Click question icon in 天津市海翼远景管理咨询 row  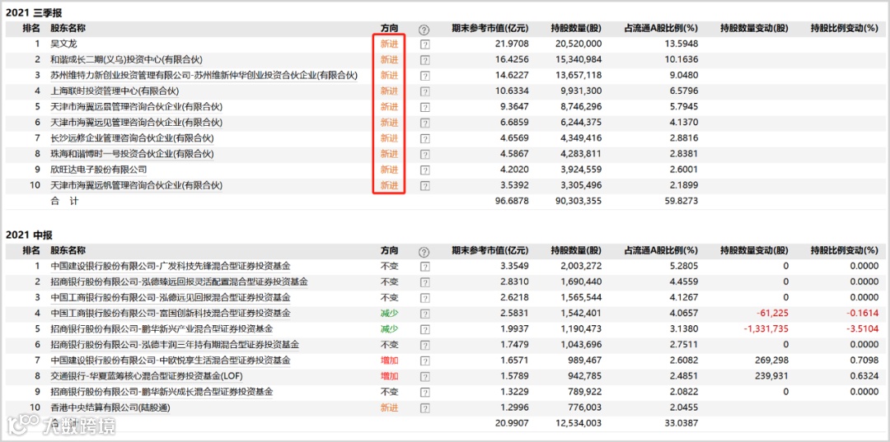tap(424, 107)
